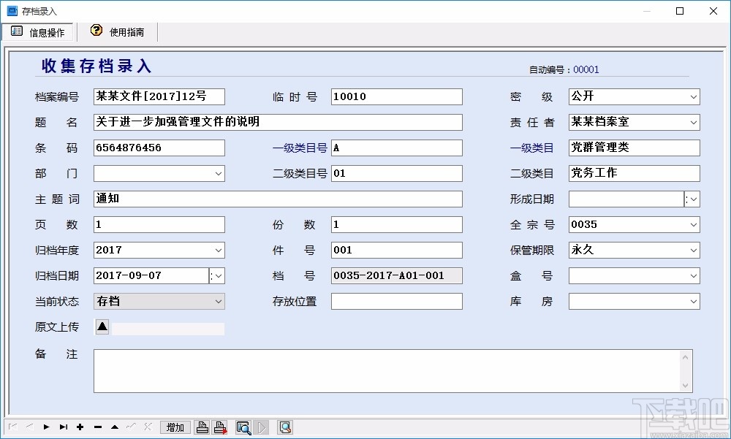Open the 形成日期 date picker arrow
The height and width of the screenshot is (439, 731).
click(692, 199)
